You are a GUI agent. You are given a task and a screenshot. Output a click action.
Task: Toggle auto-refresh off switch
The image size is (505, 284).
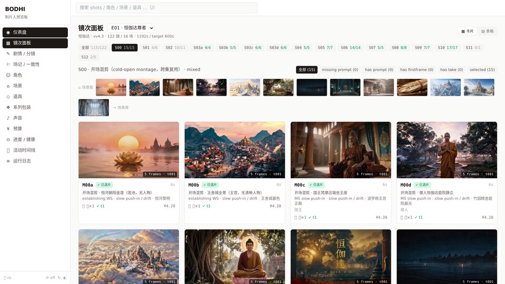point(50,278)
